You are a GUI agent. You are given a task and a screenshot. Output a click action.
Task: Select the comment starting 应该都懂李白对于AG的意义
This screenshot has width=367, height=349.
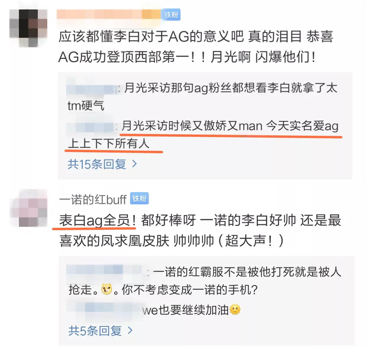coord(196,47)
